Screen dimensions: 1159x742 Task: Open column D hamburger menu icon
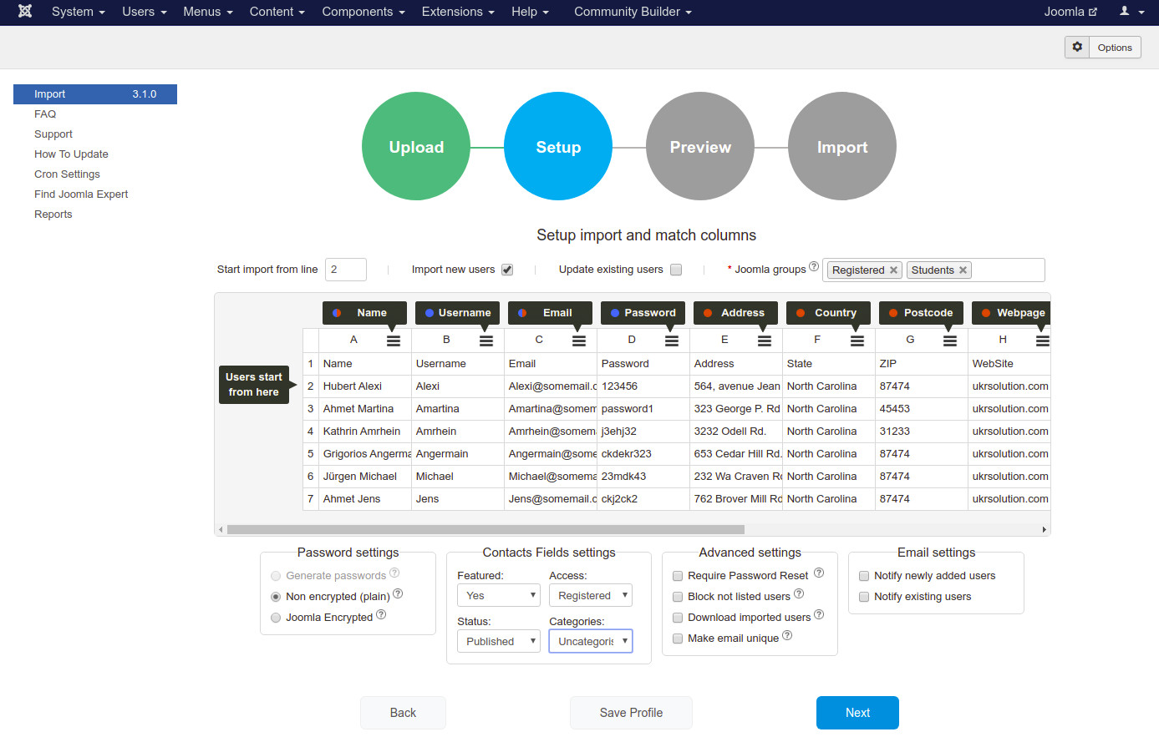pyautogui.click(x=672, y=341)
